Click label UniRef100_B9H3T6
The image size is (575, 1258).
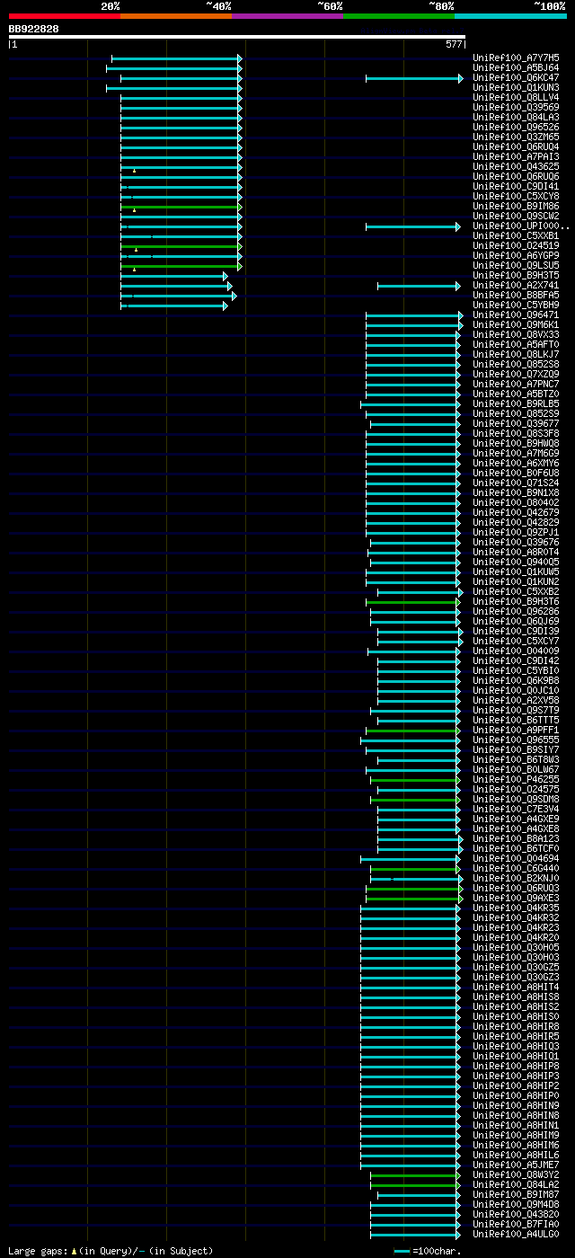pyautogui.click(x=516, y=602)
